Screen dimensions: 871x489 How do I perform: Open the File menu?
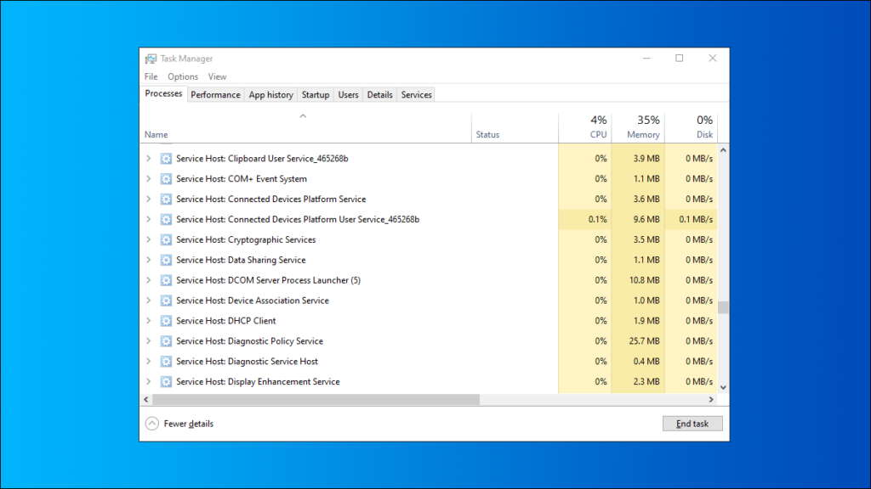coord(151,76)
